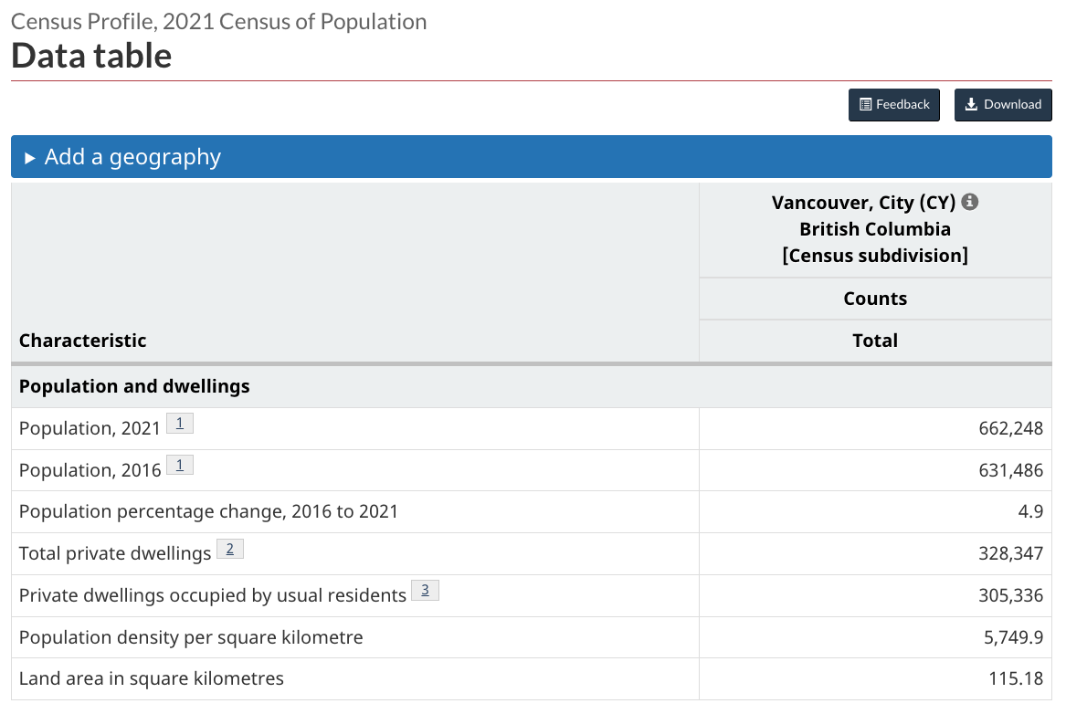1066x714 pixels.
Task: Click the Census Profile, 2021 Census of Population subtitle
Action: 219,22
